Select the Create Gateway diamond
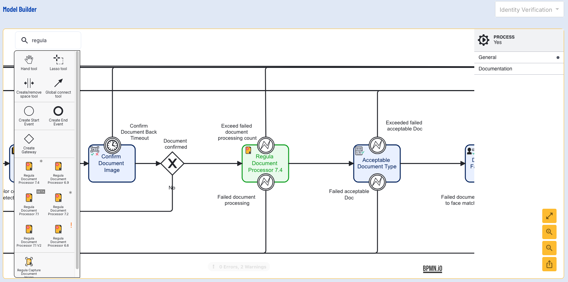The image size is (568, 282). (29, 144)
